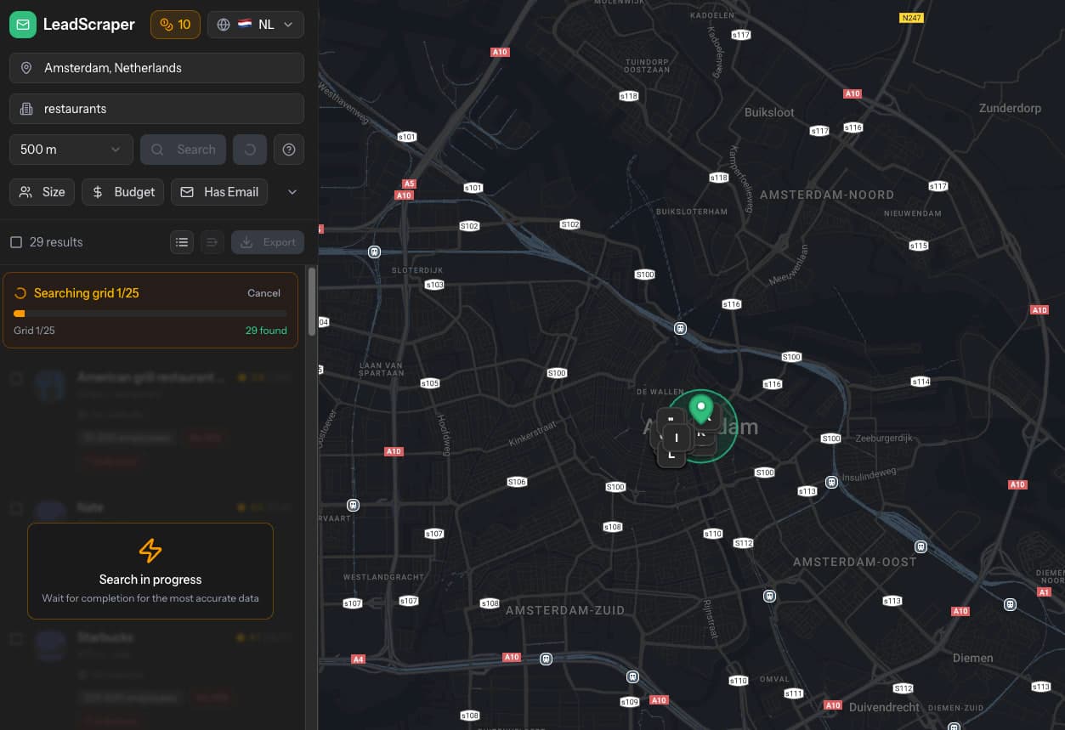This screenshot has width=1065, height=730.
Task: Expand more filters with the chevron after Has Email
Action: [291, 191]
